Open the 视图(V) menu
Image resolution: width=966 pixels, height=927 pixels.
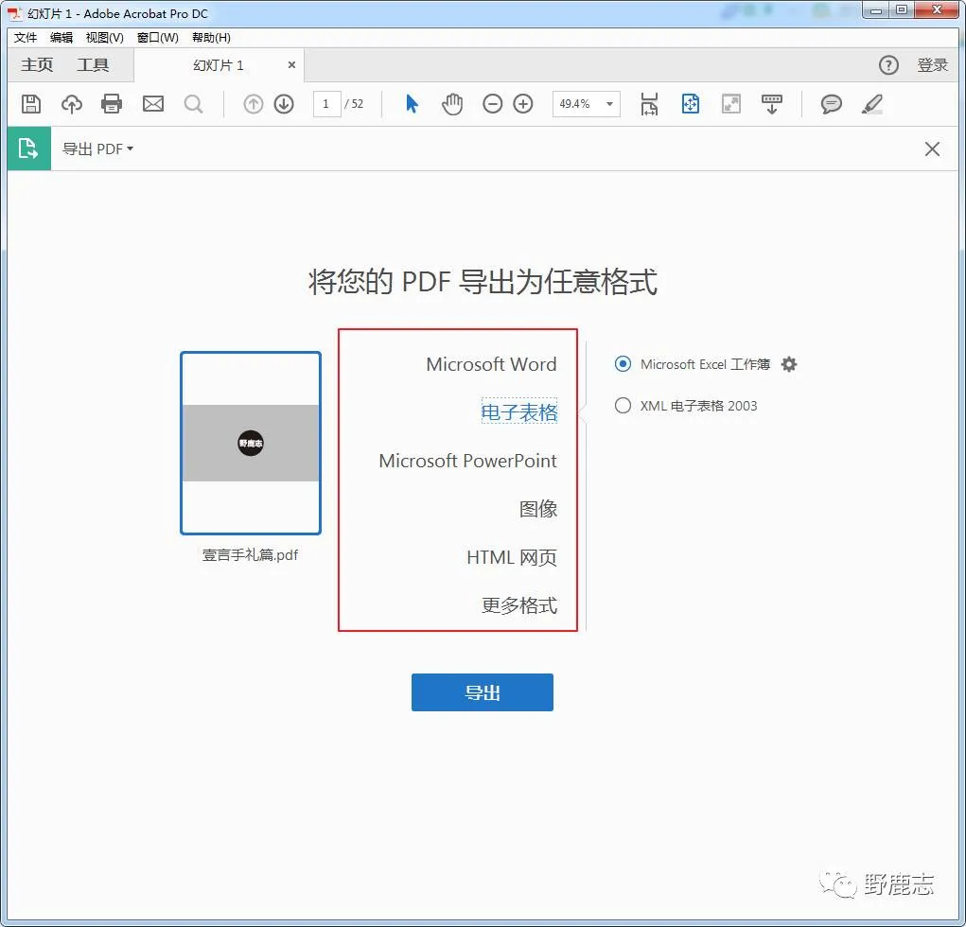pyautogui.click(x=105, y=38)
